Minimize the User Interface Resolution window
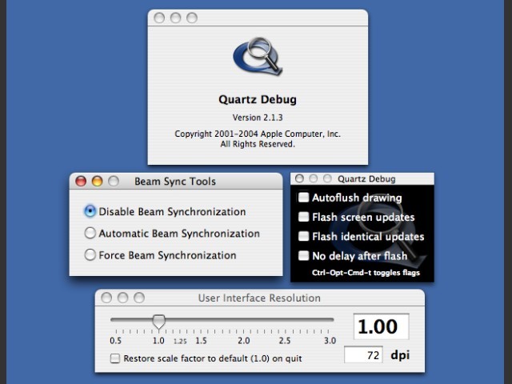The image size is (512, 384). point(122,298)
